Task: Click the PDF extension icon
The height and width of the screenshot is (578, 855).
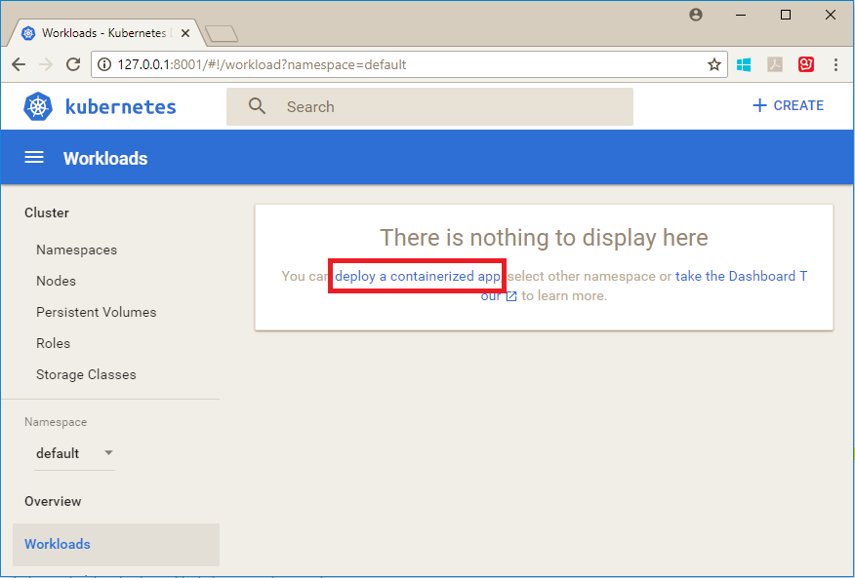Action: [775, 65]
